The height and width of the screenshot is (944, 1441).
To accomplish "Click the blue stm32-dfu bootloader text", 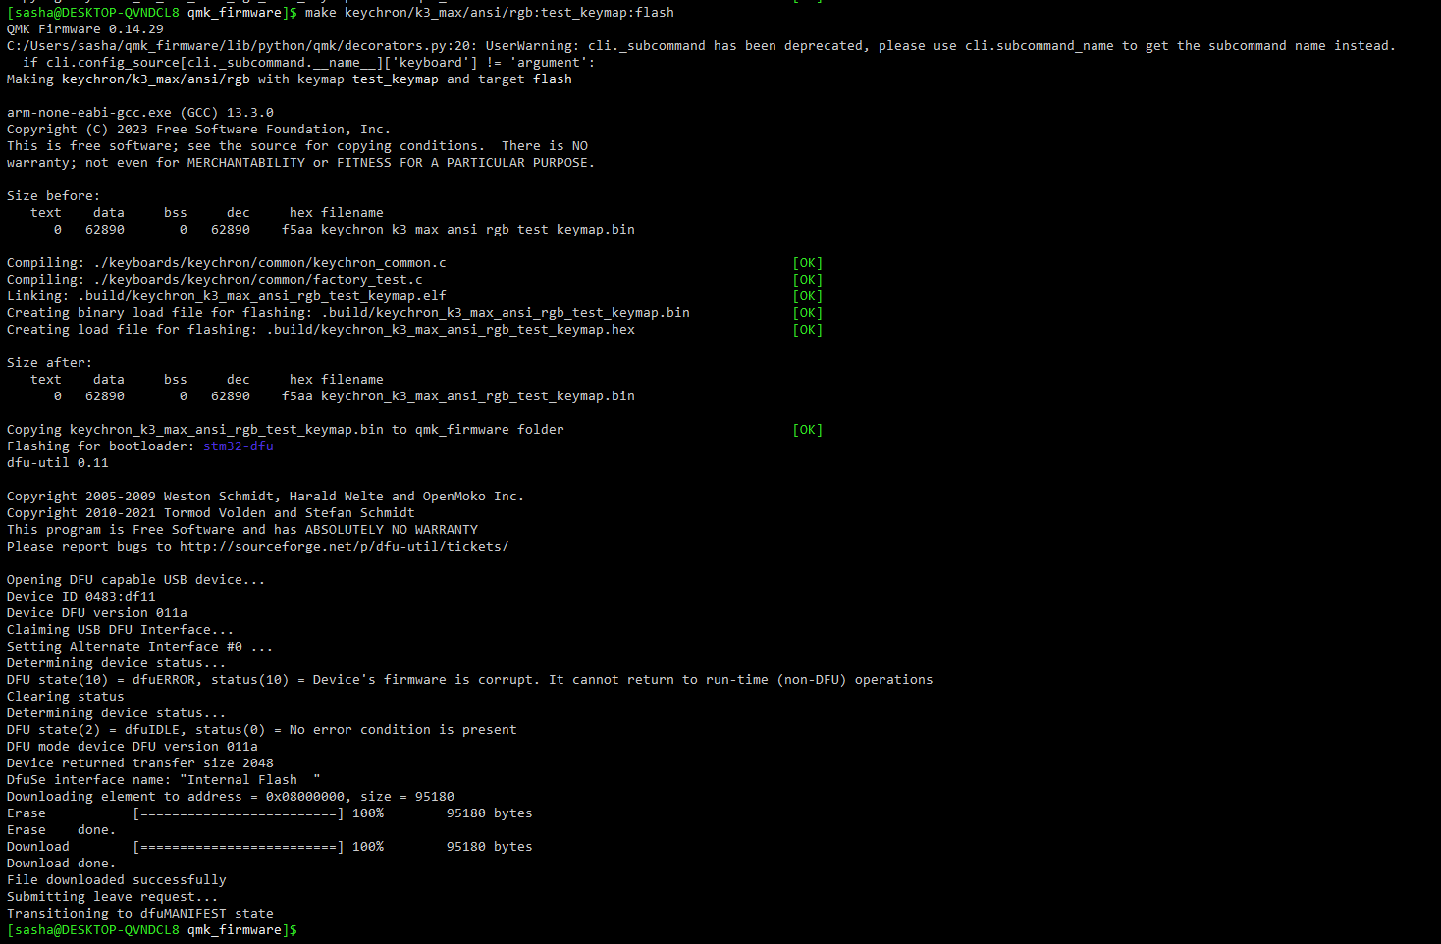I will point(238,446).
